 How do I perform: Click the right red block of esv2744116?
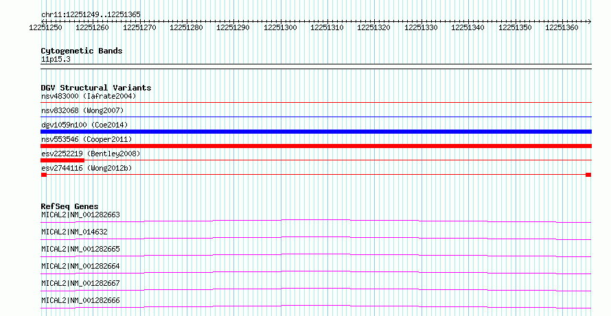click(x=588, y=175)
